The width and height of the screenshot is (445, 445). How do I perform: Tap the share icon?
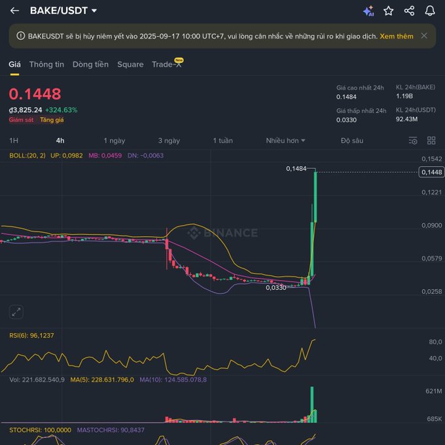pos(409,11)
